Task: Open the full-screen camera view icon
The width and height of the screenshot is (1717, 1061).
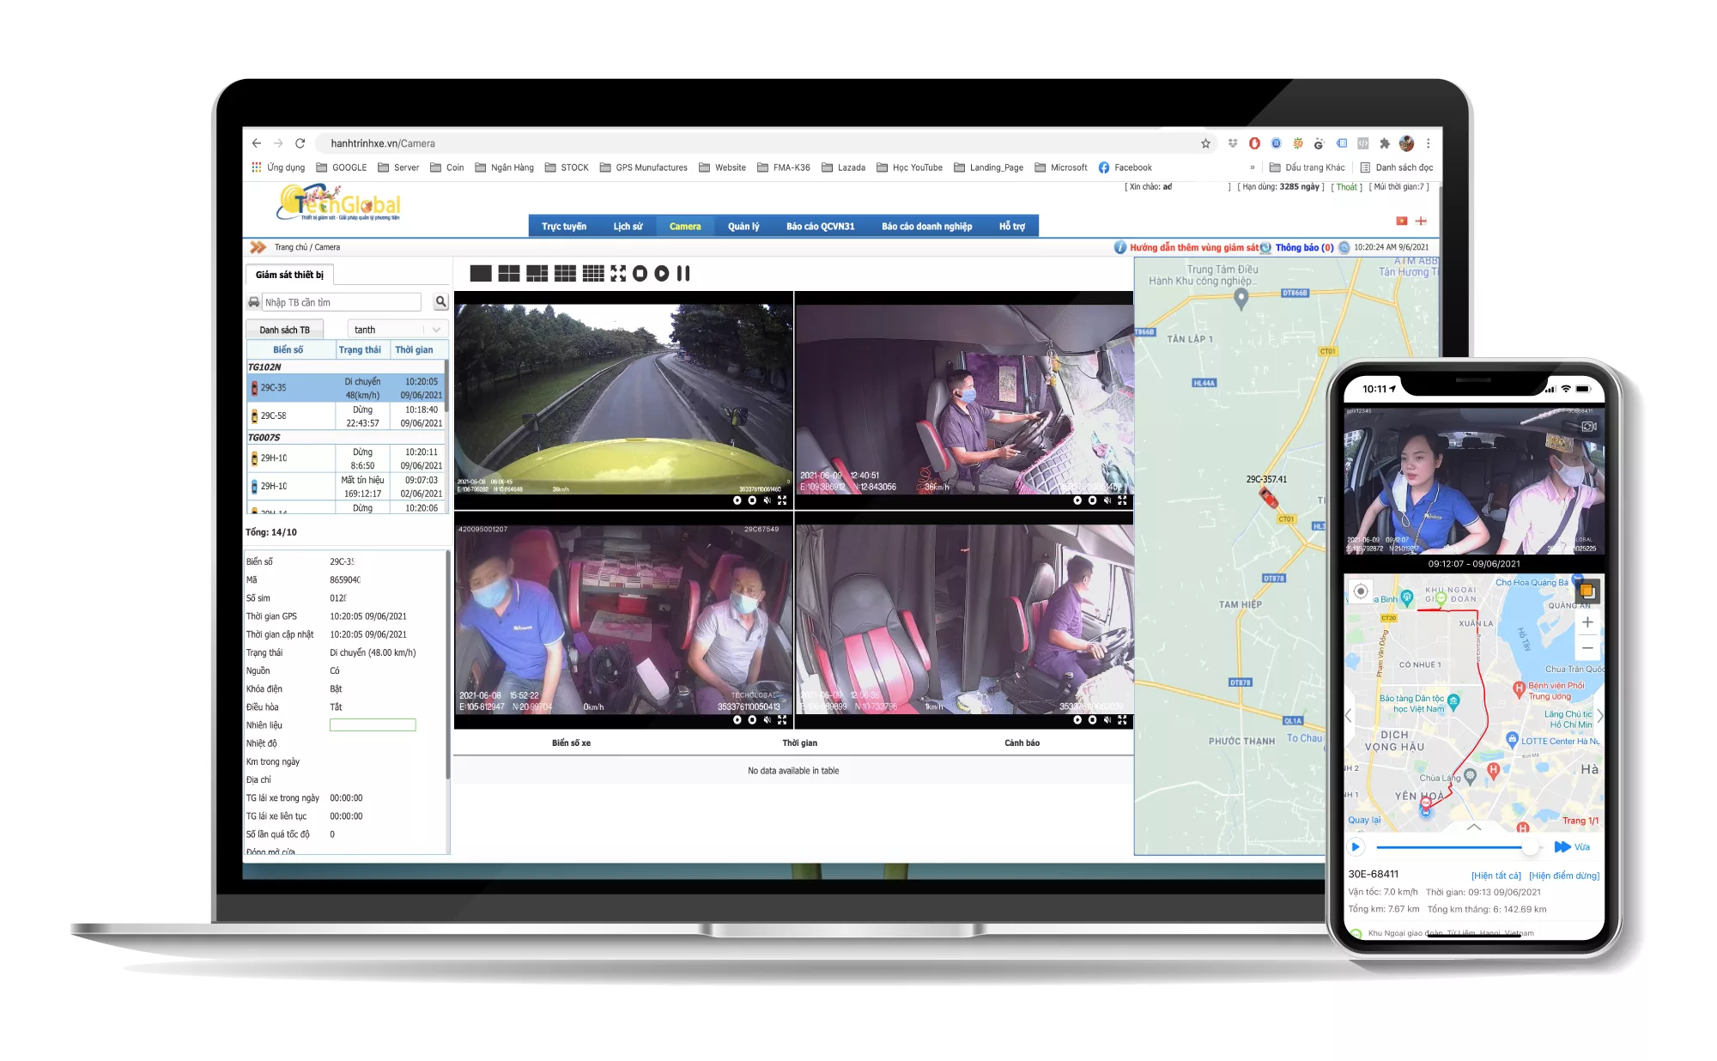Action: coord(618,273)
